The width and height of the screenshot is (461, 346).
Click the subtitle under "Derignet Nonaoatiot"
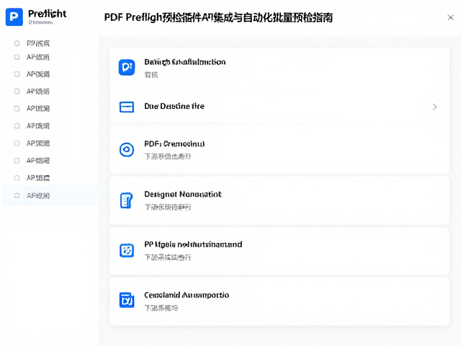(168, 208)
